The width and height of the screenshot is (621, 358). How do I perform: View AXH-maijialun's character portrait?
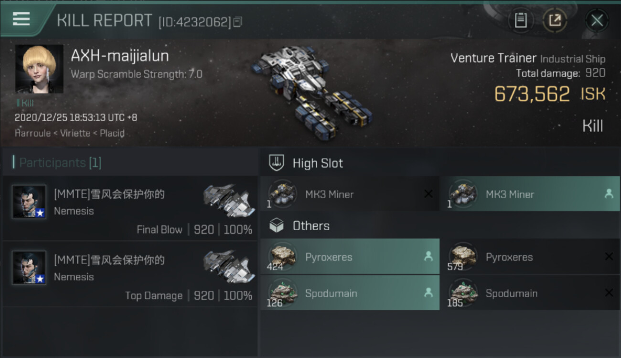(x=39, y=69)
